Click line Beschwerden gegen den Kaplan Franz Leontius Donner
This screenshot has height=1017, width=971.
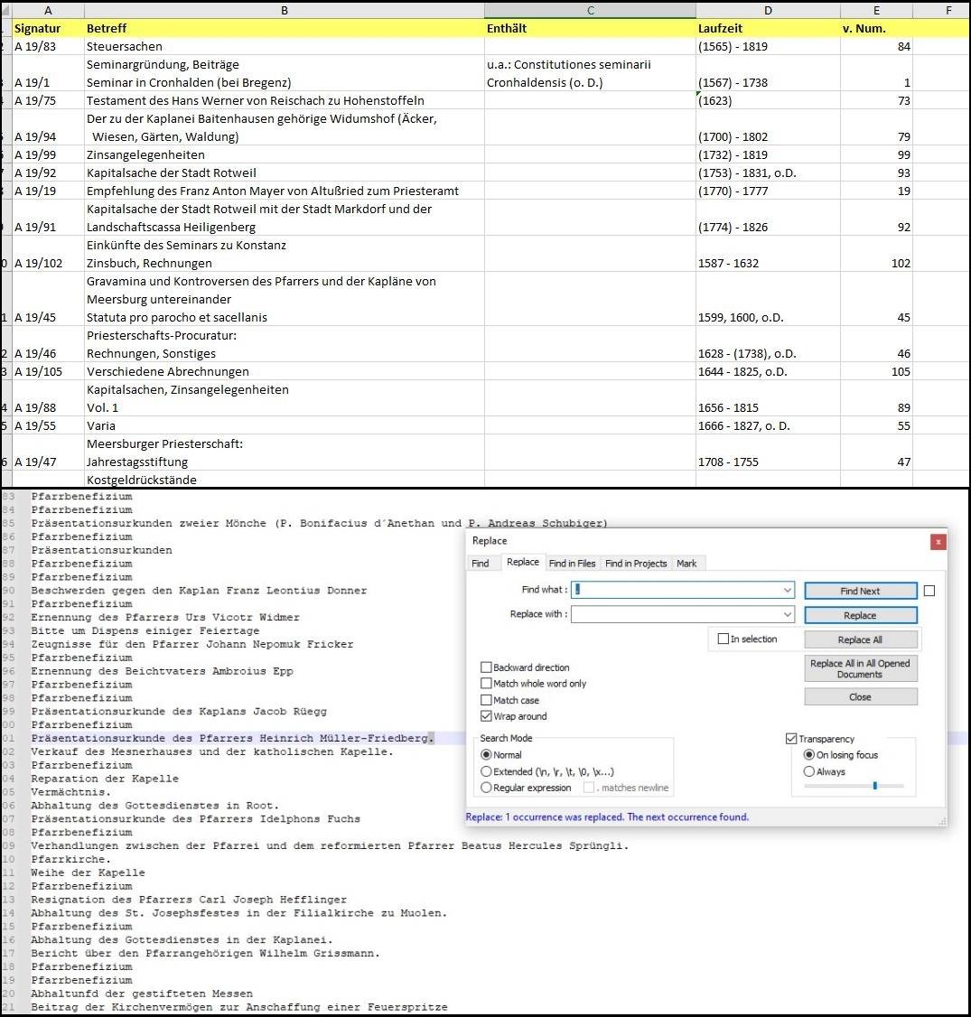coord(199,590)
